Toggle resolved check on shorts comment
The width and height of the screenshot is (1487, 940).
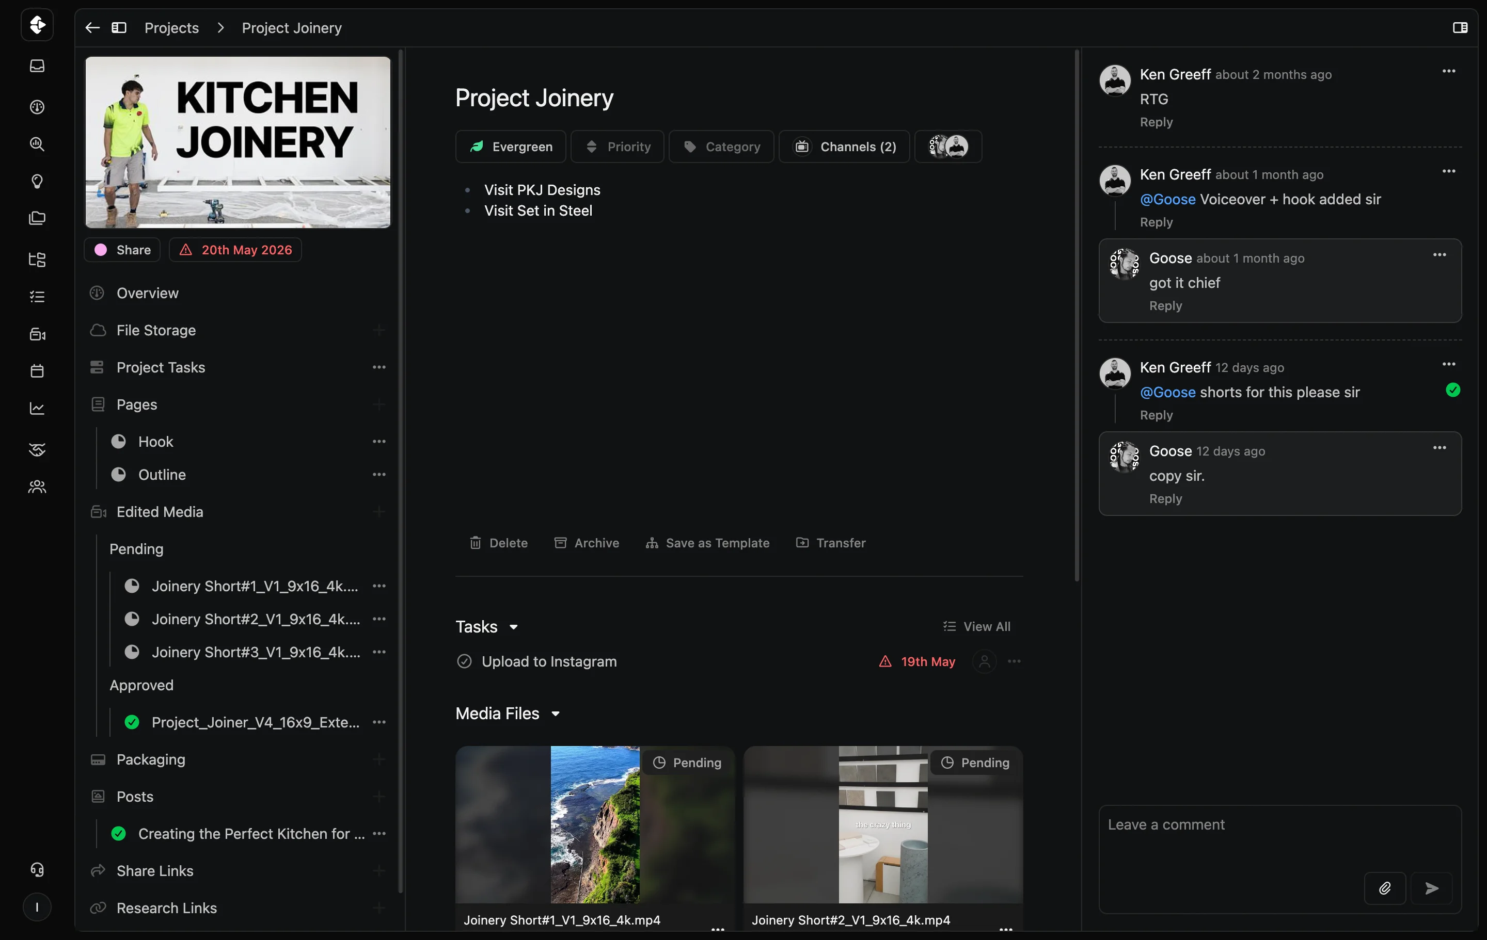[1453, 390]
